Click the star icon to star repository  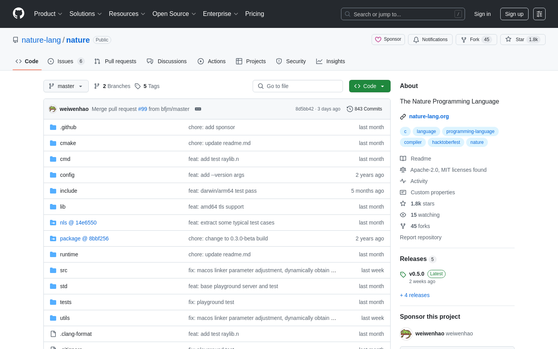click(508, 39)
